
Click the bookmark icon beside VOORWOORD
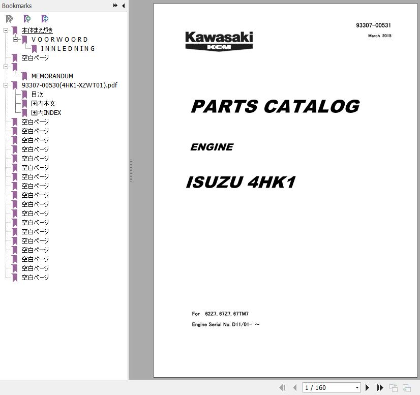click(24, 40)
